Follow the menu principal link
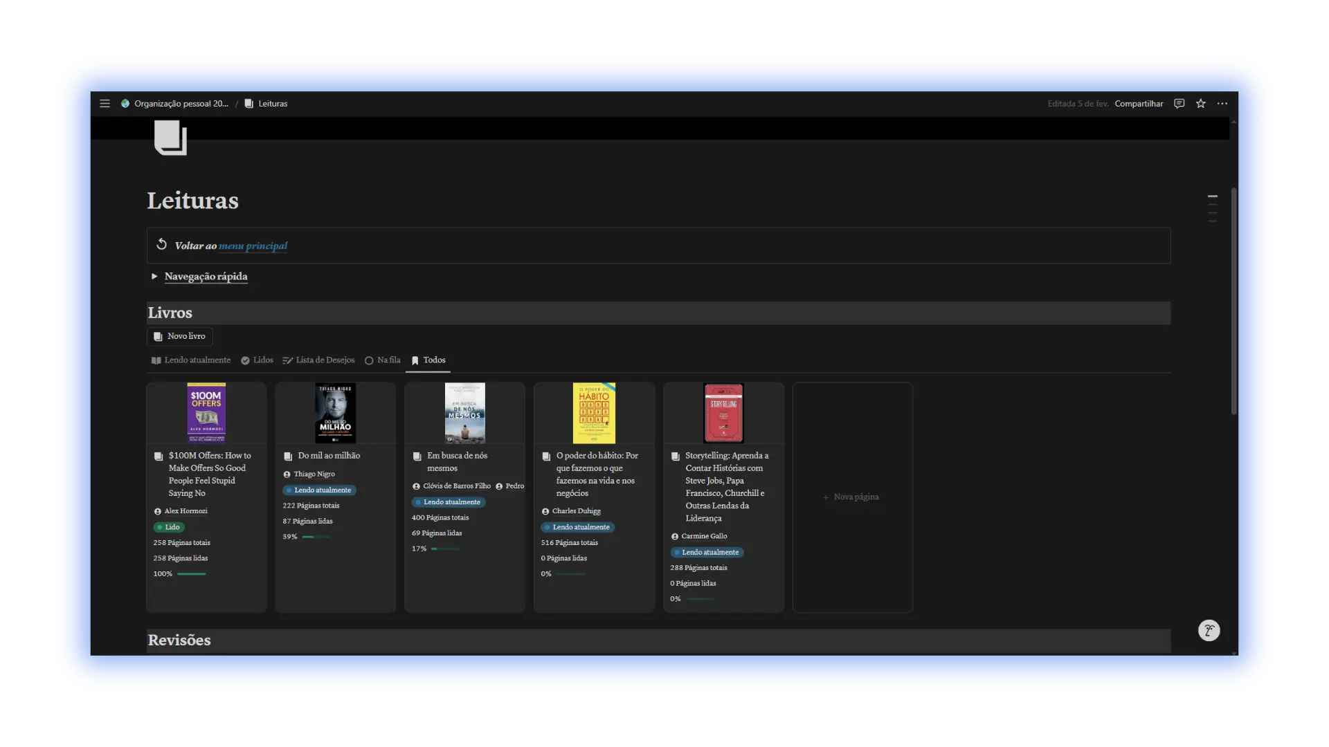Image resolution: width=1329 pixels, height=747 pixels. [x=253, y=246]
